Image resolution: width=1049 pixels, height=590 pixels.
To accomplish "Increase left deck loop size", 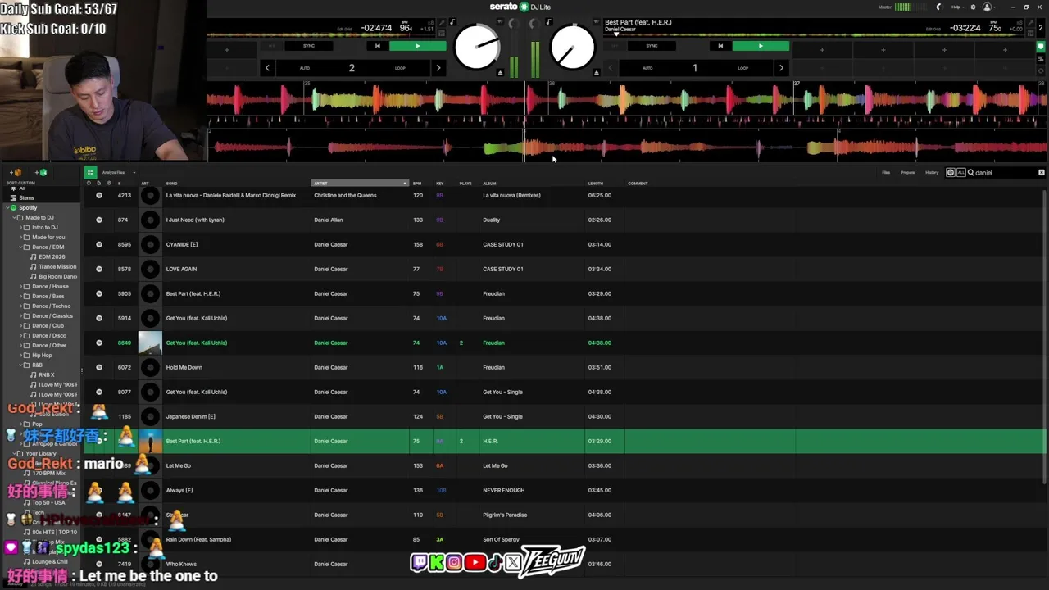I will pyautogui.click(x=438, y=68).
